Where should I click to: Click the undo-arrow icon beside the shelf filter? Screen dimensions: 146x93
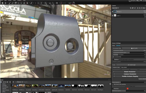click(16, 82)
